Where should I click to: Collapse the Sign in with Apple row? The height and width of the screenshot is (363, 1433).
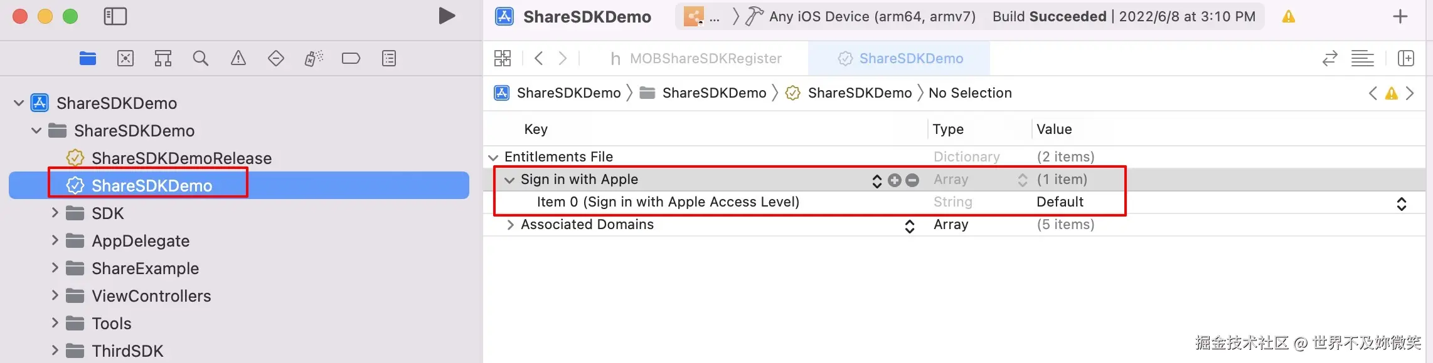click(509, 180)
